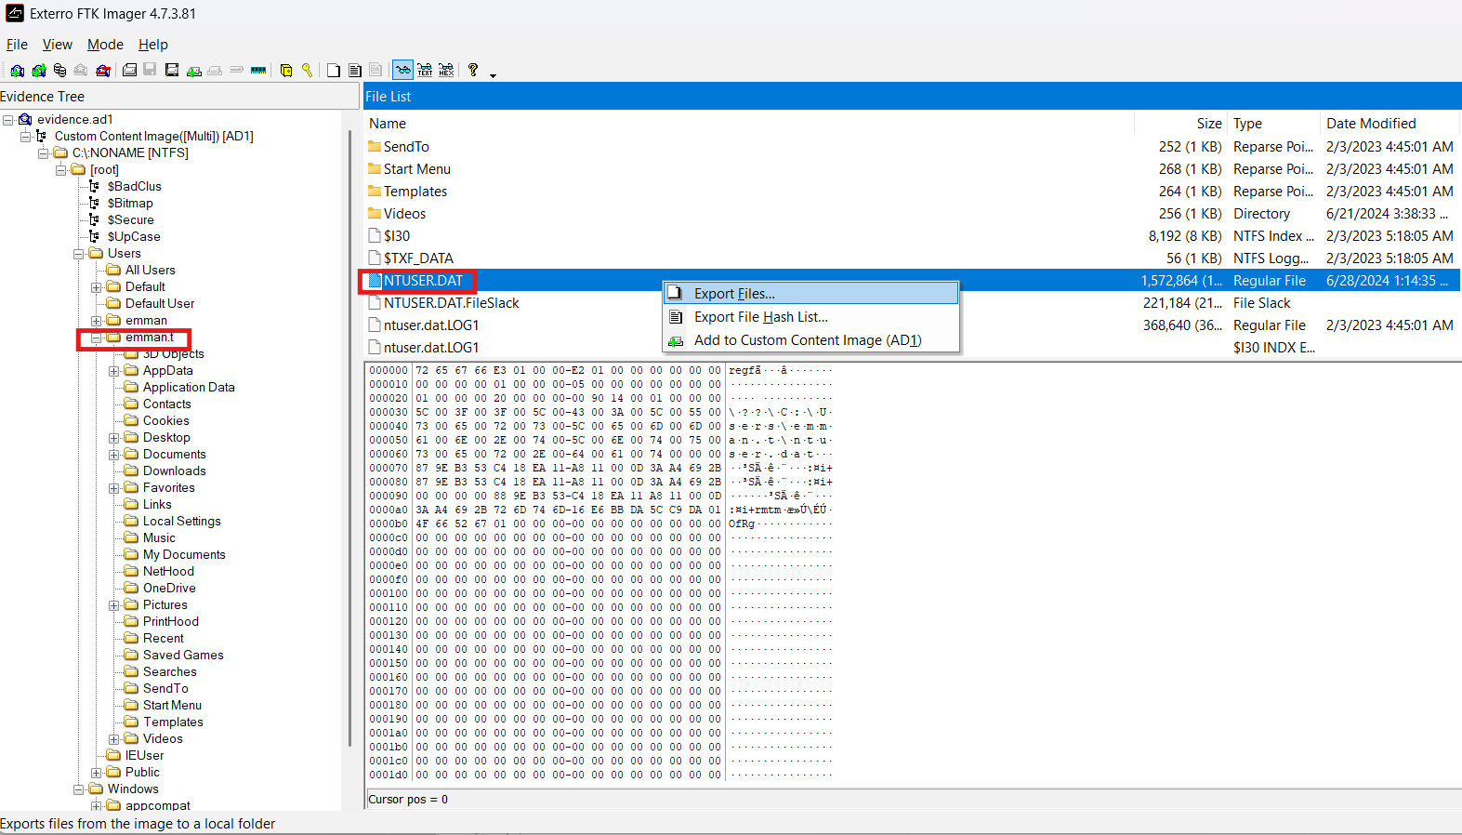This screenshot has height=835, width=1462.
Task: Open the Mode menu
Action: [105, 45]
